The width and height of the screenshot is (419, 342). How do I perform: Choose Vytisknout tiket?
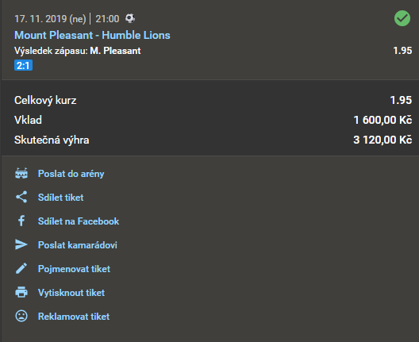71,293
